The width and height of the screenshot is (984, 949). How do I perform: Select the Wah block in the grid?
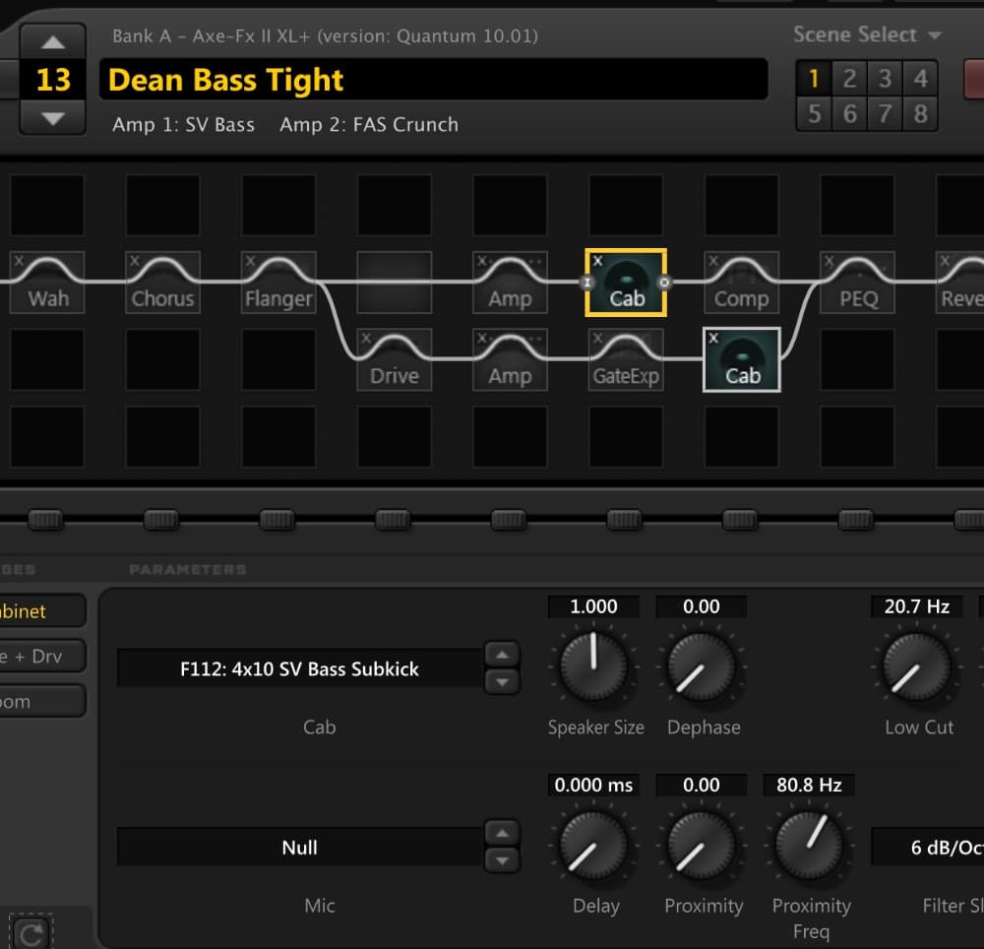point(47,283)
